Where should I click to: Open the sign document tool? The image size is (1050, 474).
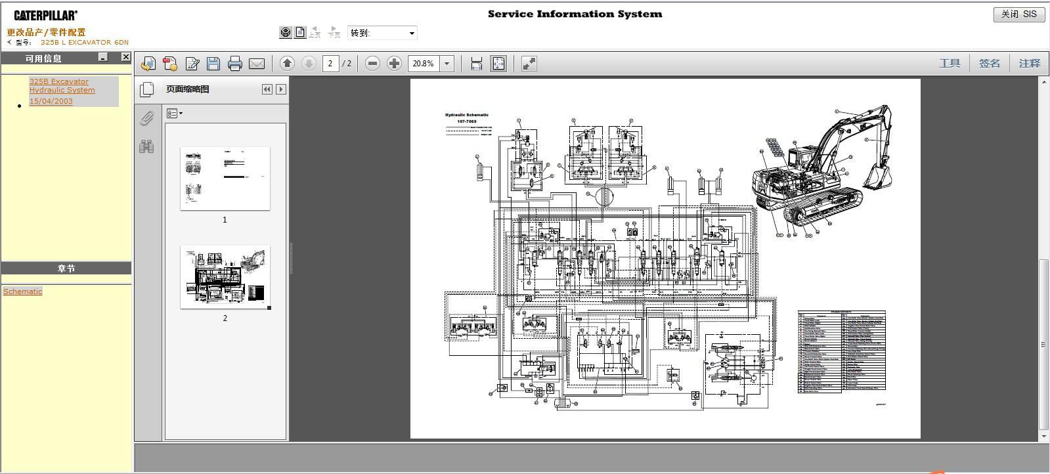pos(192,64)
